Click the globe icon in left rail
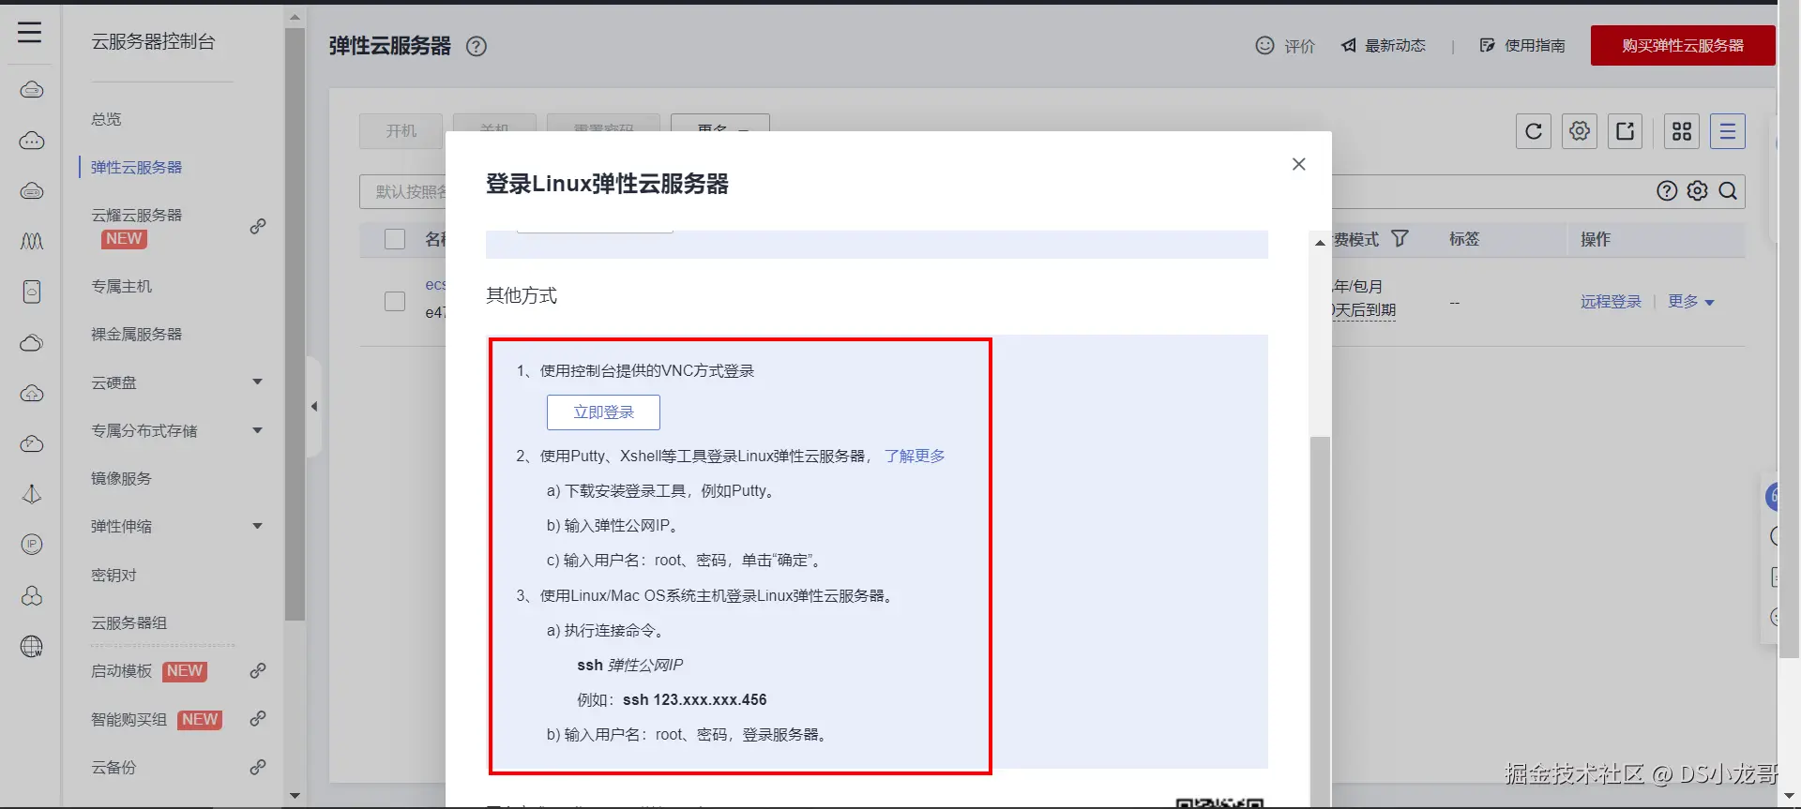The image size is (1801, 809). tap(32, 646)
